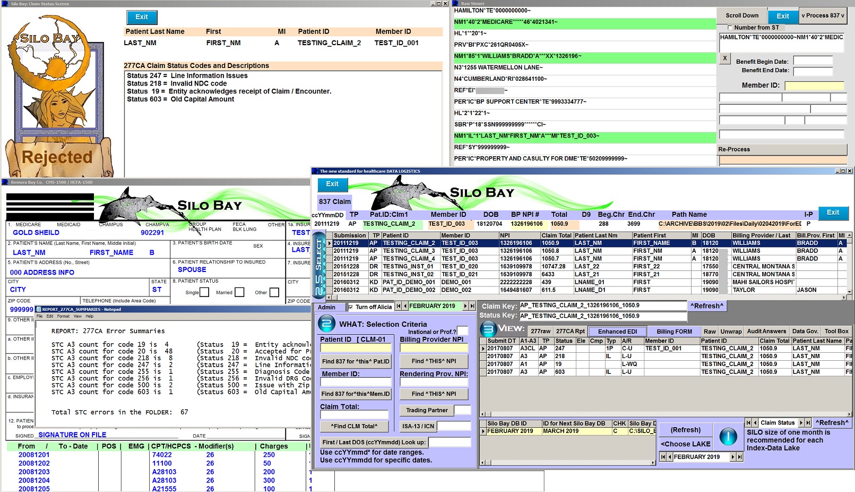Go to first record beside Turn off Alicia month
This screenshot has width=855, height=492.
click(x=399, y=307)
